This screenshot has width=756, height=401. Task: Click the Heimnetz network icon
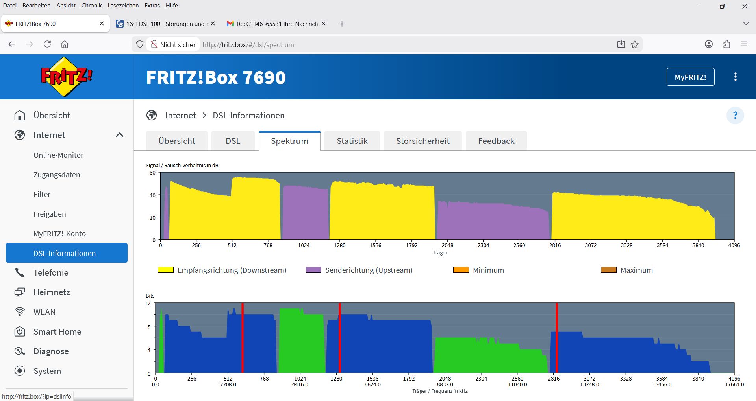20,292
